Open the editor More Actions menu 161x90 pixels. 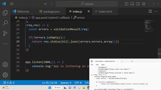point(156,11)
